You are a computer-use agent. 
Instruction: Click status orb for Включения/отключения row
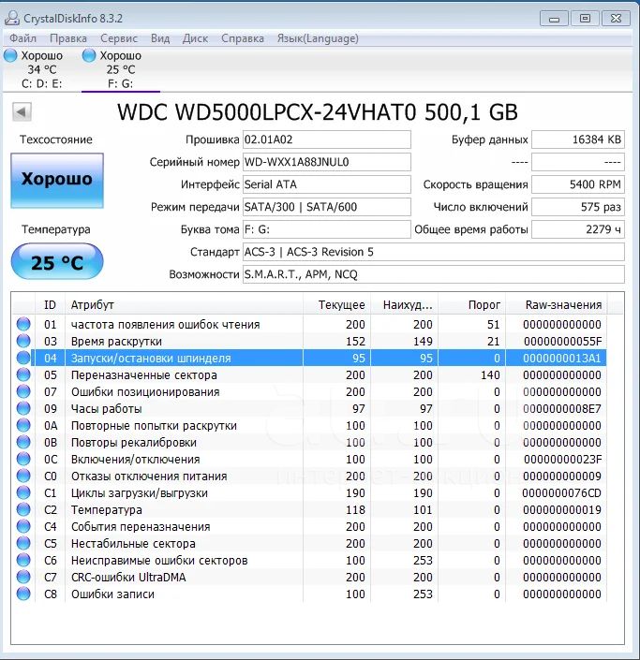pos(23,459)
